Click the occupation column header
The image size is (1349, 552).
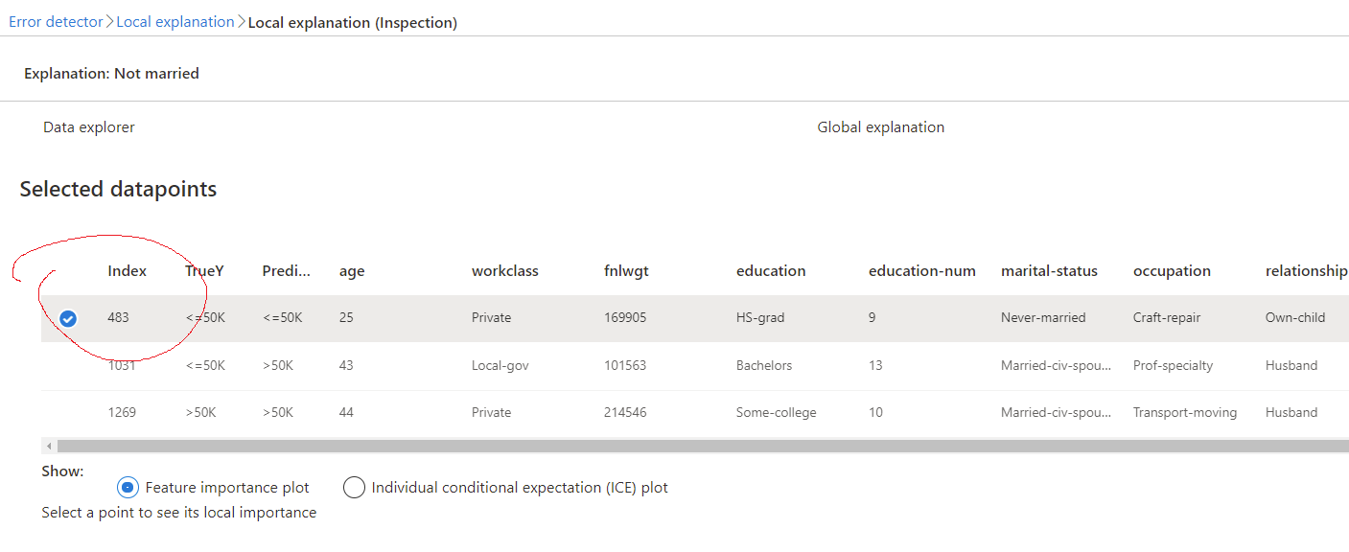point(1172,271)
